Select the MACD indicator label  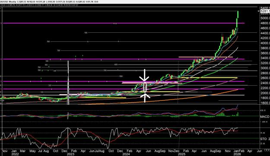point(265,117)
